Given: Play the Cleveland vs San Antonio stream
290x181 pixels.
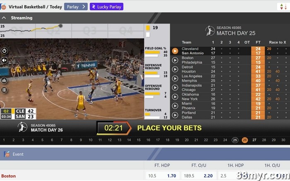Looking at the screenshot, I should point(175,51).
